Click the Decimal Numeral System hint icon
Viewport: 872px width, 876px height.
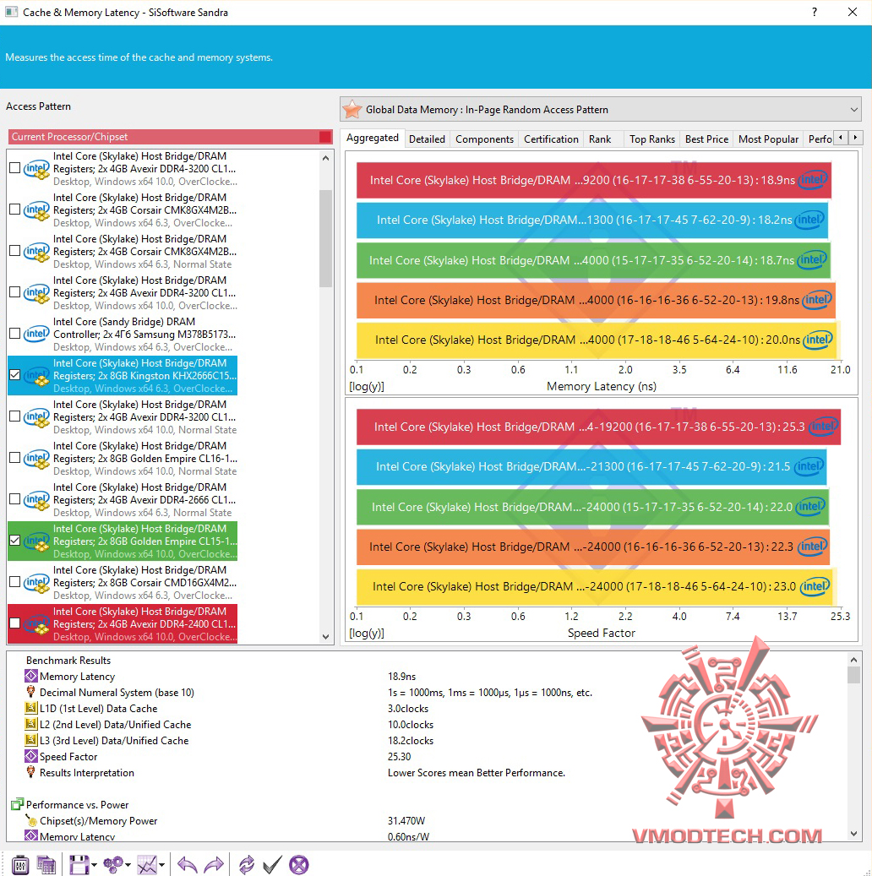31,692
